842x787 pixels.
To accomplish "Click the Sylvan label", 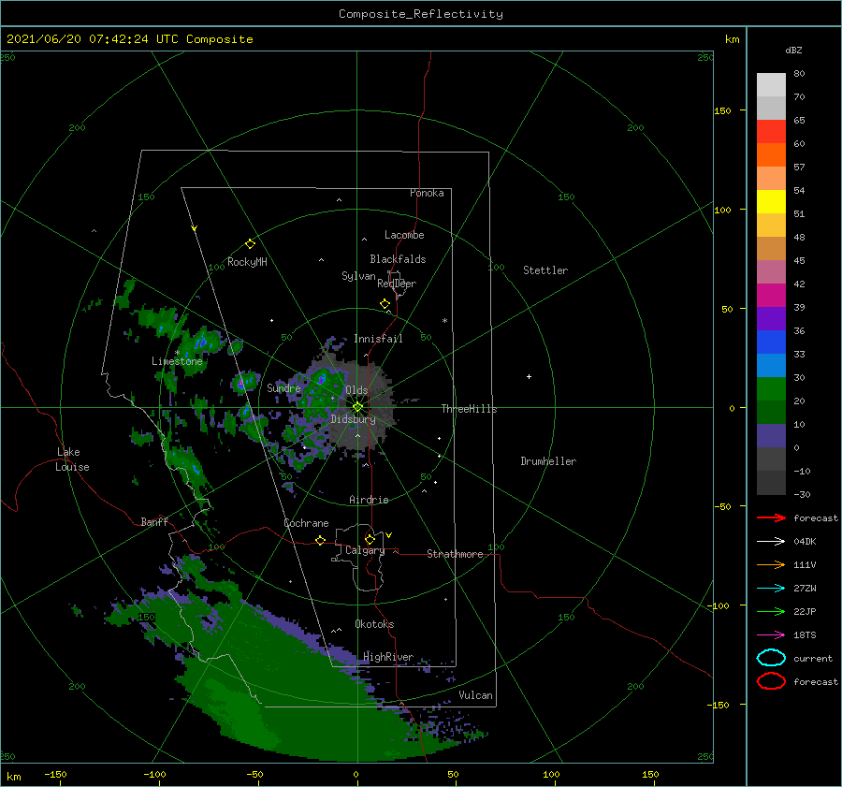I will (x=358, y=276).
